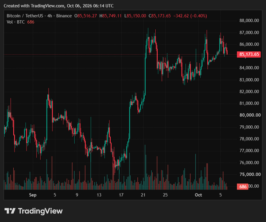Viewport: 266px width, 222px height.
Task: Click the close value C85,173.65
Action: click(x=160, y=16)
